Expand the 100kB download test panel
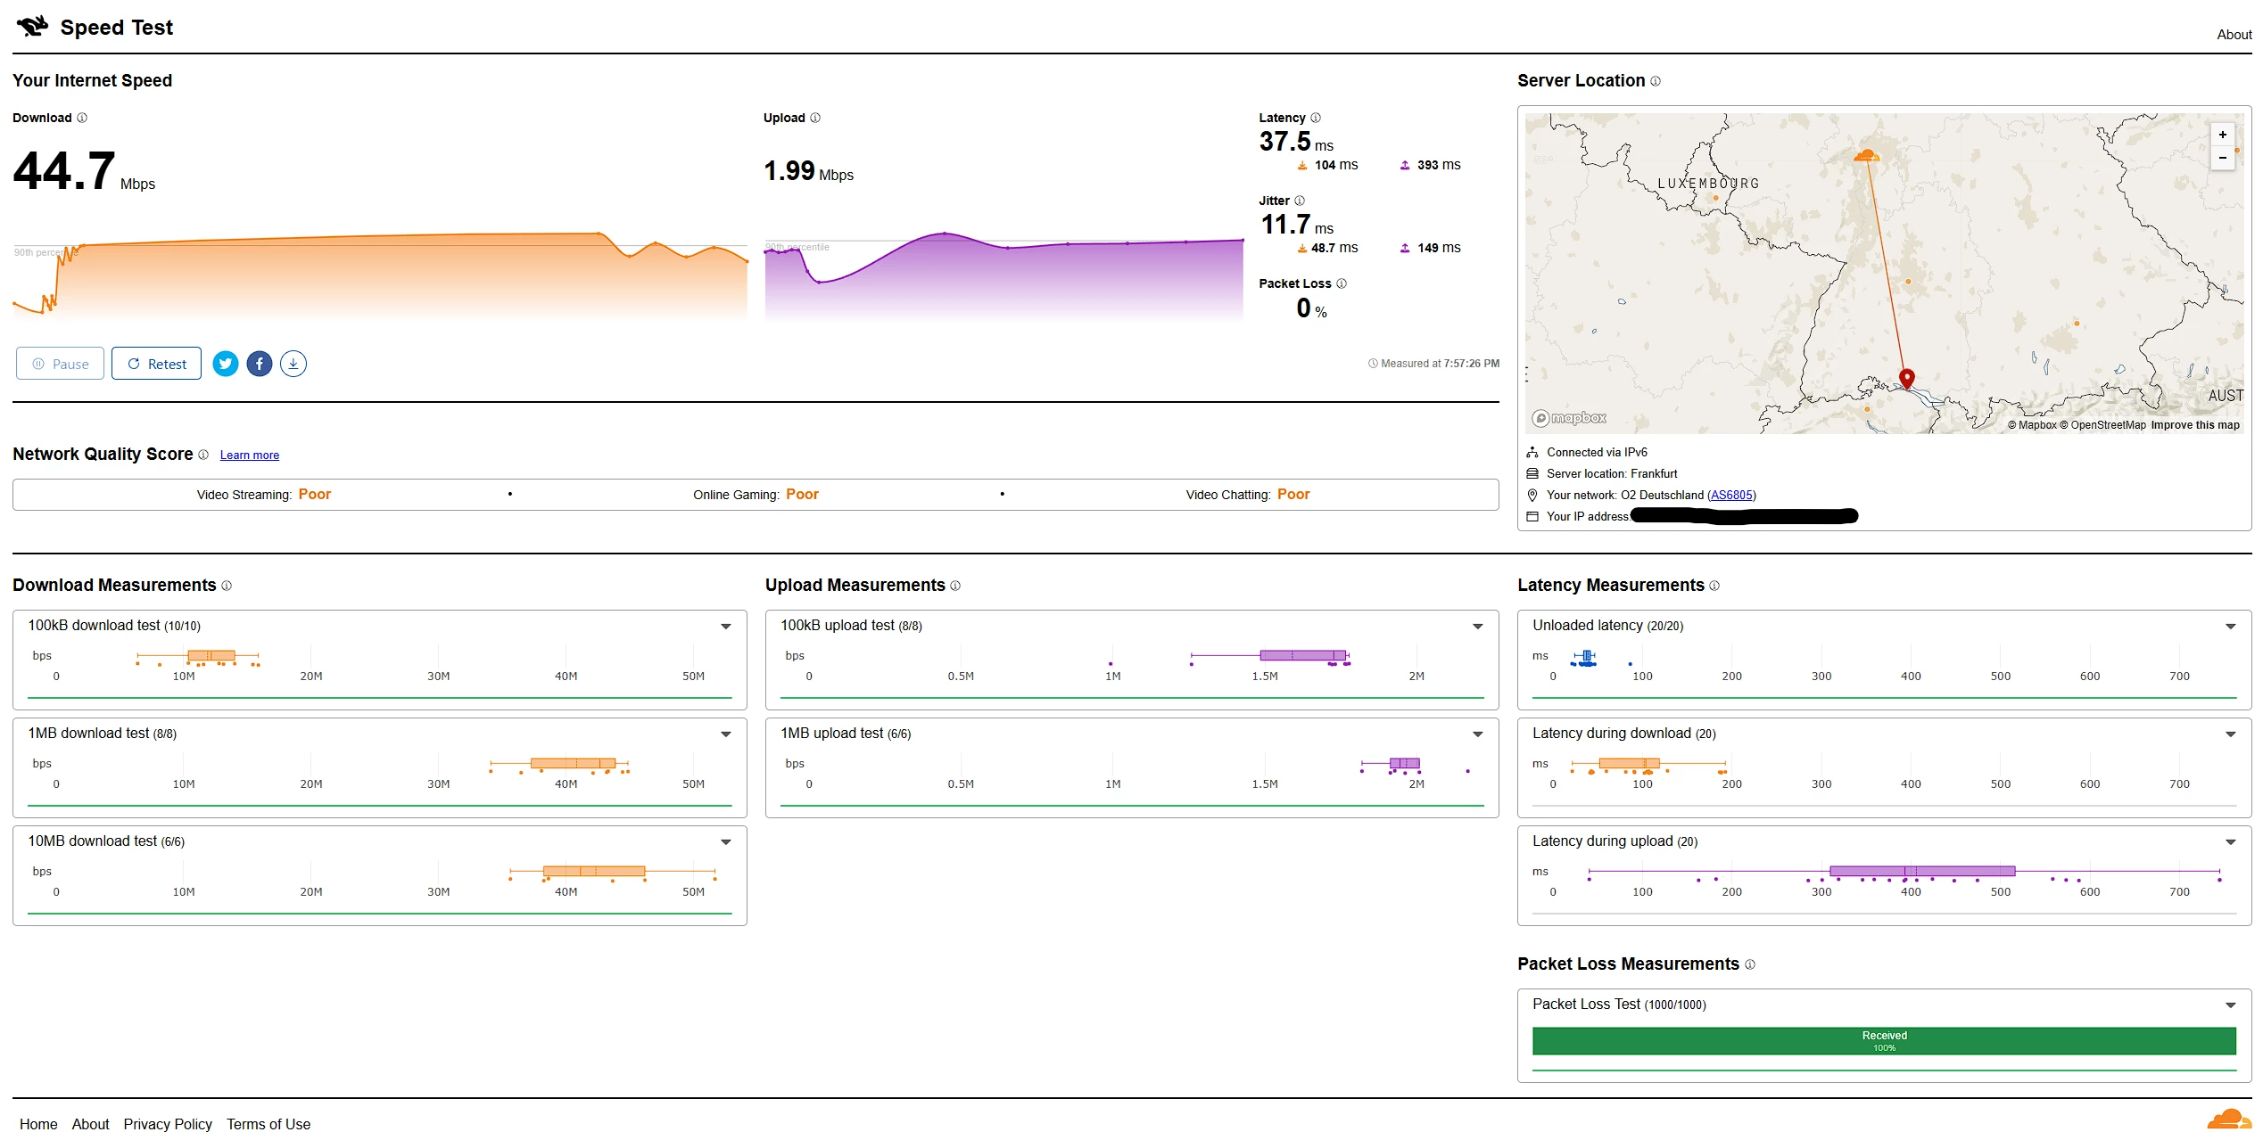Screen dimensions: 2263x1132 pos(726,627)
